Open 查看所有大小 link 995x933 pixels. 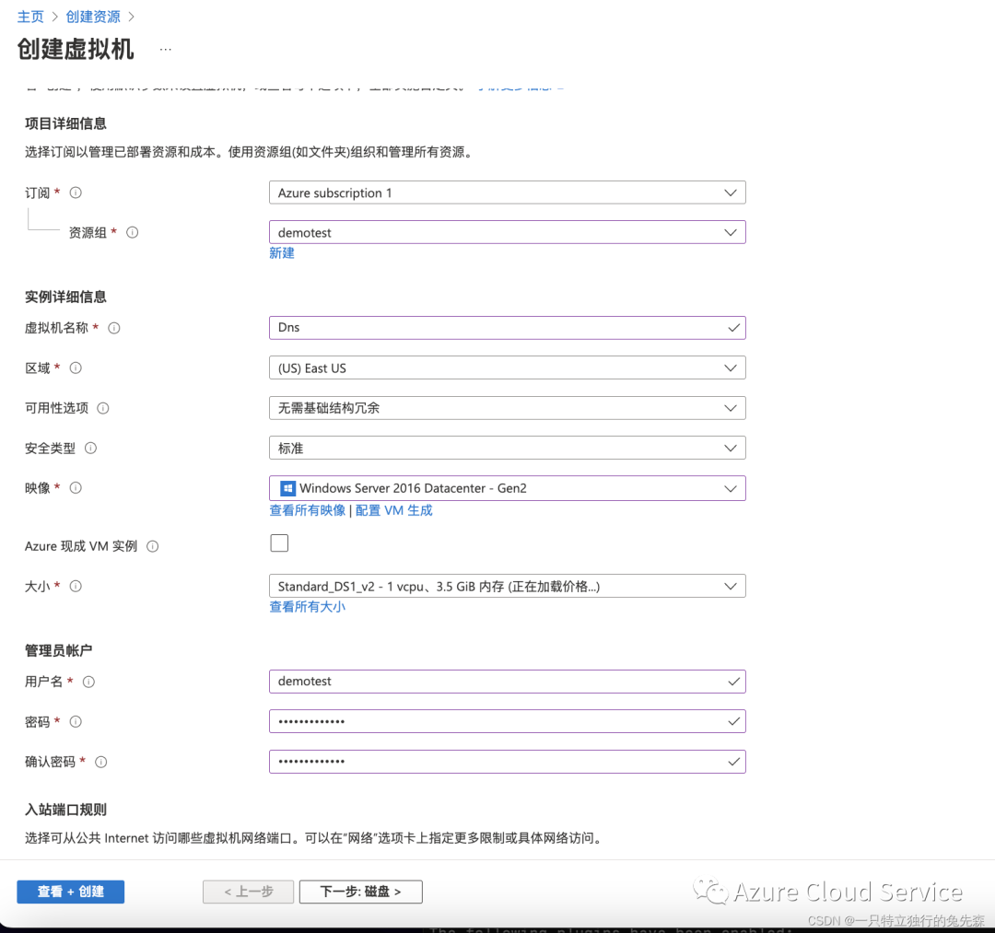point(307,606)
